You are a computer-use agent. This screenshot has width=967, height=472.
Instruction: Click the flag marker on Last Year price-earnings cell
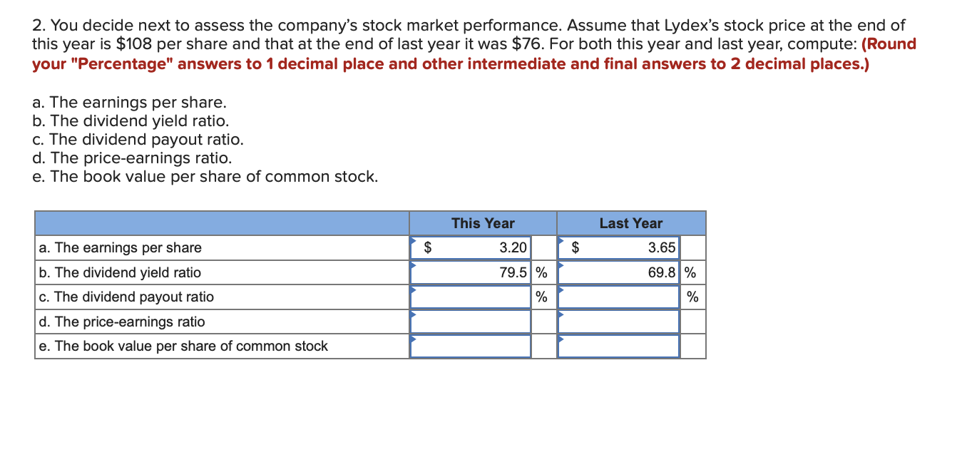(x=562, y=316)
